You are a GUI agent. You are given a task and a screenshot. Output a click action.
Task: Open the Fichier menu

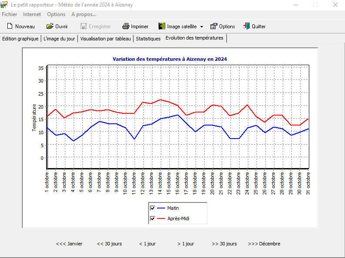(x=10, y=14)
